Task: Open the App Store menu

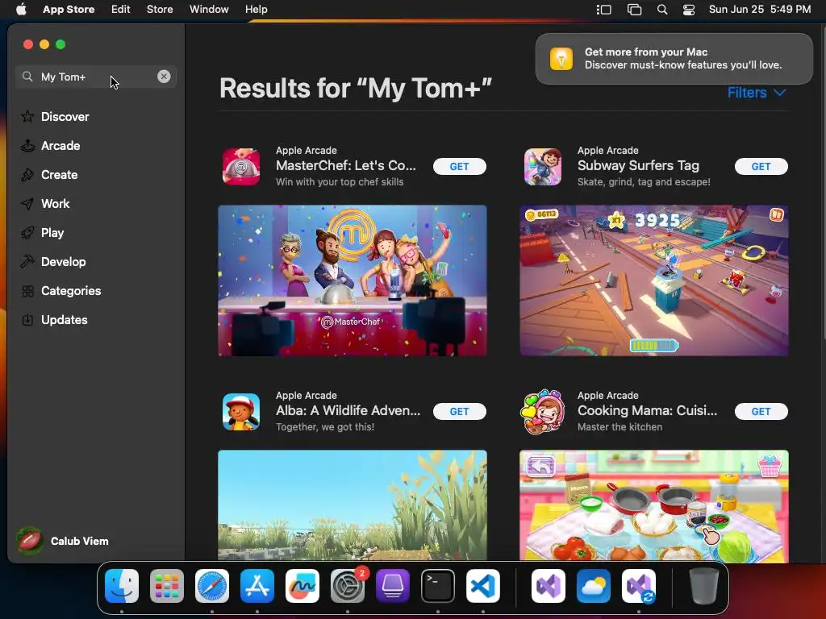Action: click(x=69, y=10)
